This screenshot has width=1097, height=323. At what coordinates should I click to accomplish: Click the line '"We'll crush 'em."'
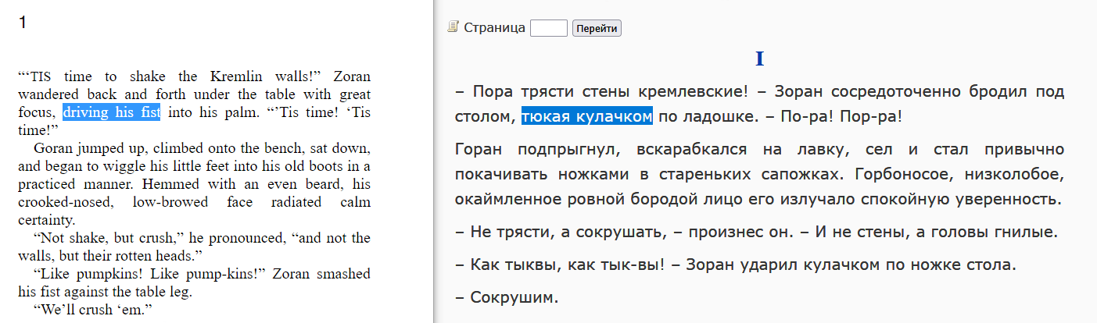pyautogui.click(x=93, y=310)
